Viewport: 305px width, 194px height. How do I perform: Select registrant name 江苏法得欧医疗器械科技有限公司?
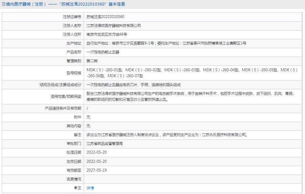113,26
